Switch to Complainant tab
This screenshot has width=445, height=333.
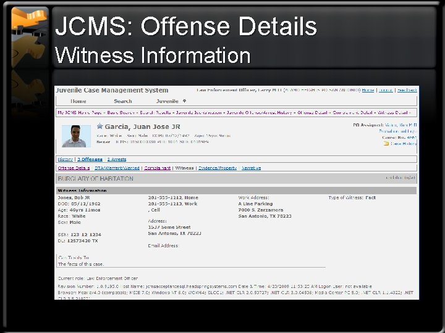point(157,168)
